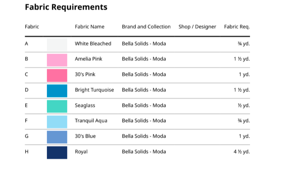The height and width of the screenshot is (177, 305).
Task: Select the 30's Pink color swatch
Action: coord(57,75)
